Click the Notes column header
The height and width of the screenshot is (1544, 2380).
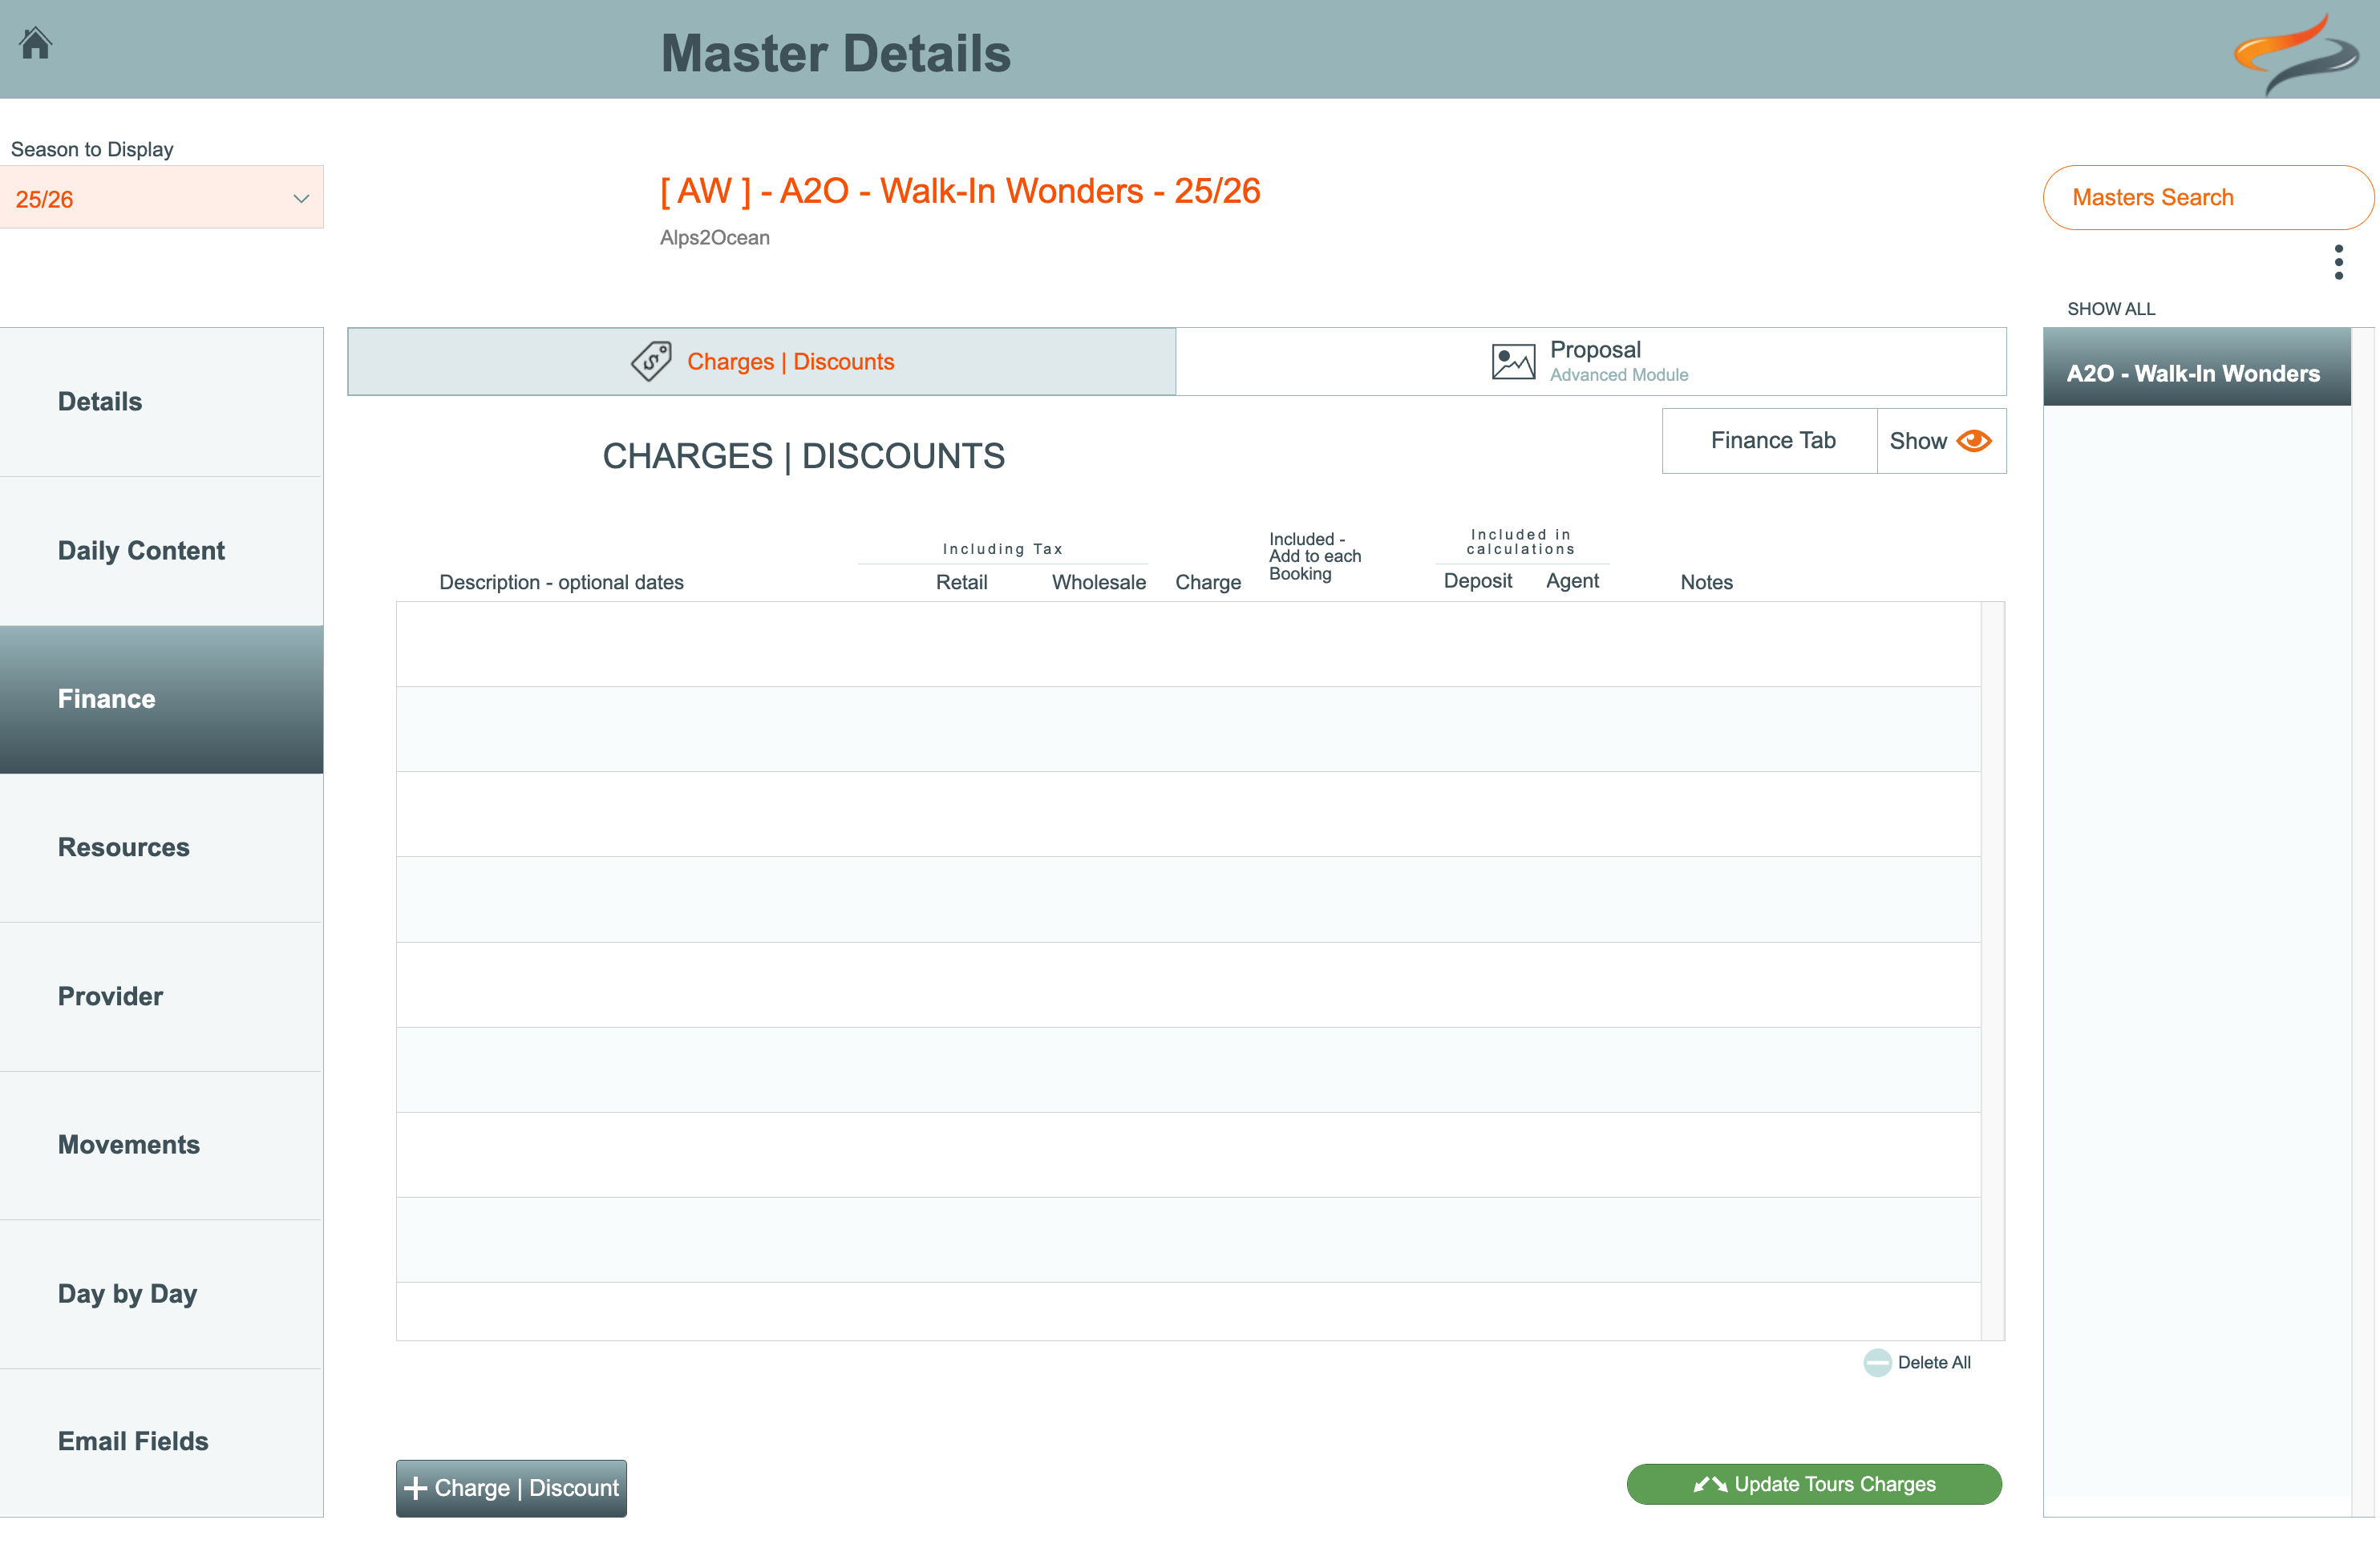coord(1706,582)
